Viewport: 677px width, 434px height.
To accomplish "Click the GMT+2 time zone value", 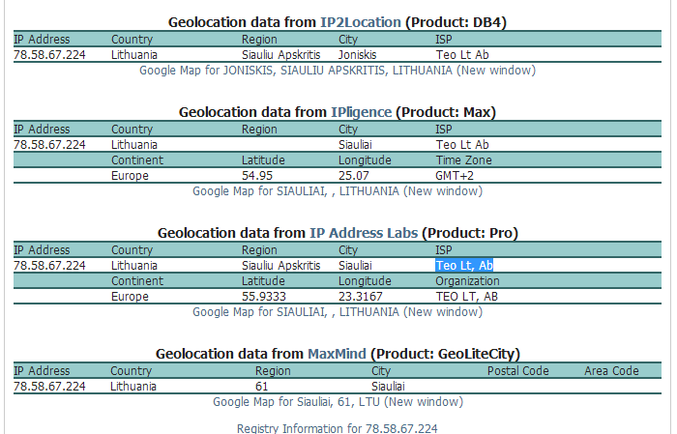I will point(454,176).
